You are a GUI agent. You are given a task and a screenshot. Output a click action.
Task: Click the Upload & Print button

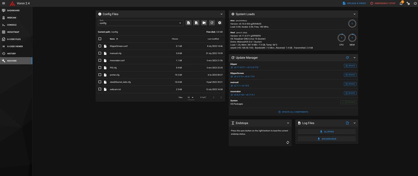coord(354,3)
